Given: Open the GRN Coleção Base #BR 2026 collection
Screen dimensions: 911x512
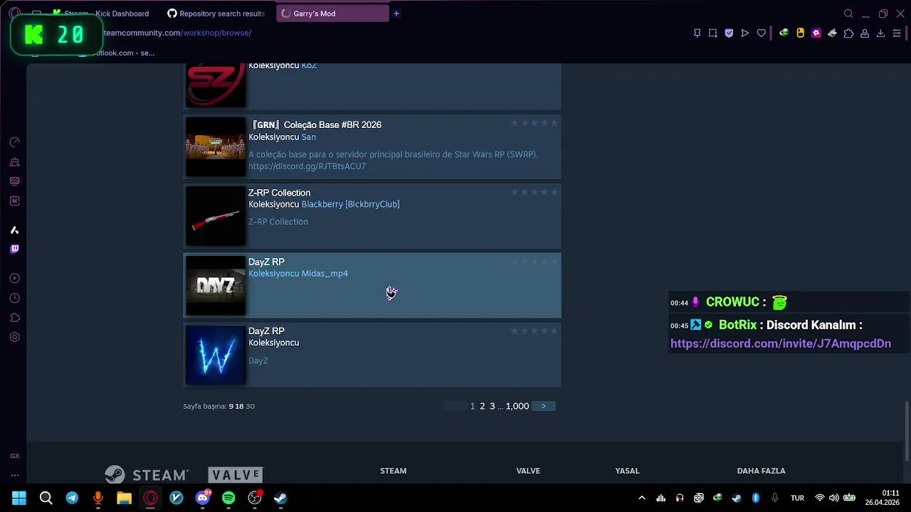Looking at the screenshot, I should tap(315, 124).
